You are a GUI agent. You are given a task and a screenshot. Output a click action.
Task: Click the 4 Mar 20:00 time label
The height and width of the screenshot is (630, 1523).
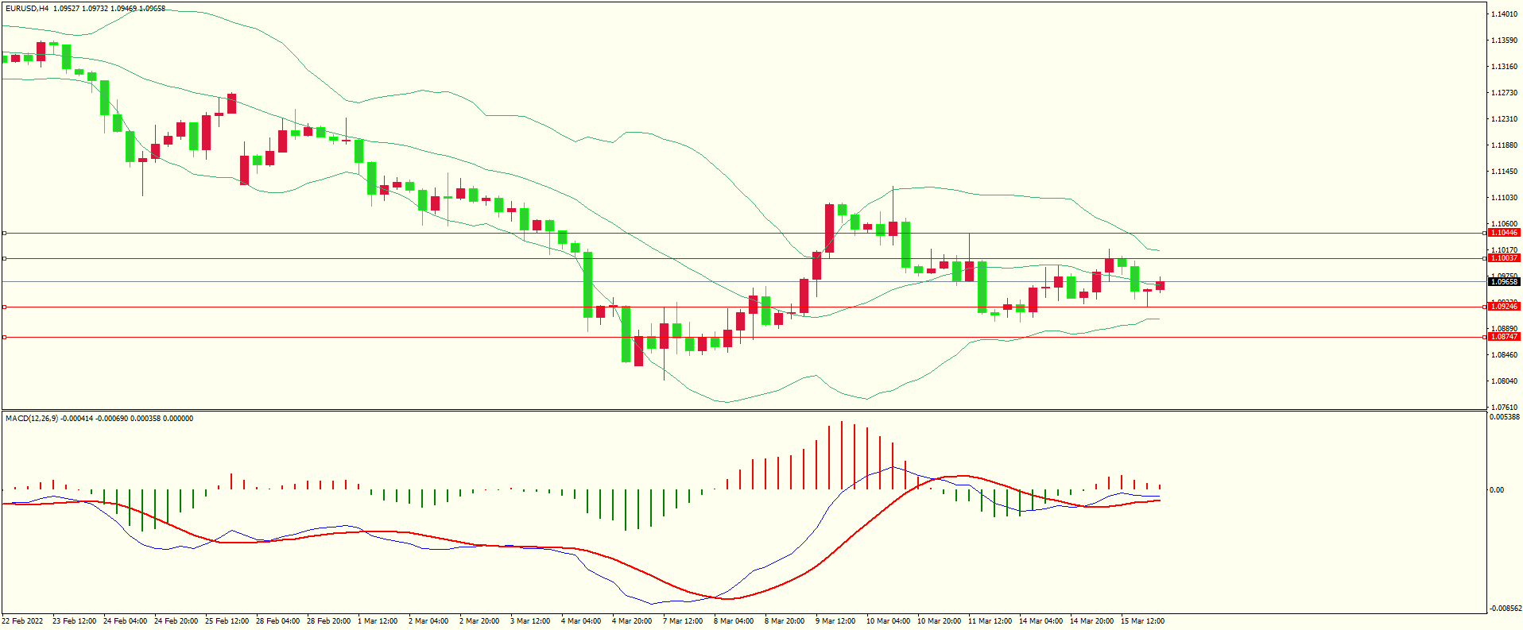click(632, 621)
